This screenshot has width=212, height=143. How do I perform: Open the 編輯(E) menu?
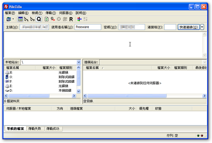(x=23, y=13)
